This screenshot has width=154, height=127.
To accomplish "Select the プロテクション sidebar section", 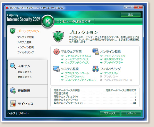I will tap(28, 31).
